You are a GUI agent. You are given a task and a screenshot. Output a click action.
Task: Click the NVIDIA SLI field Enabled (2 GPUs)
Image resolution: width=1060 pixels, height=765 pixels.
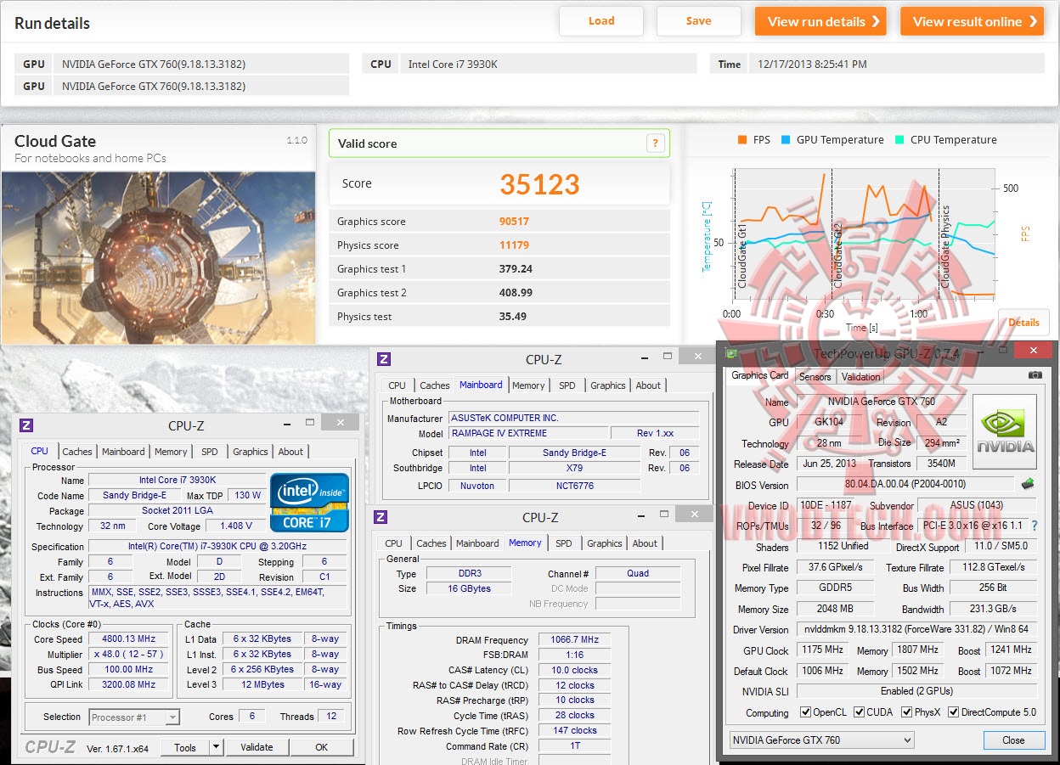coord(916,691)
